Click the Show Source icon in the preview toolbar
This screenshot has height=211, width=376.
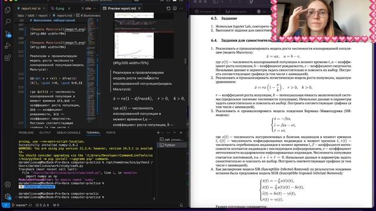[169, 8]
